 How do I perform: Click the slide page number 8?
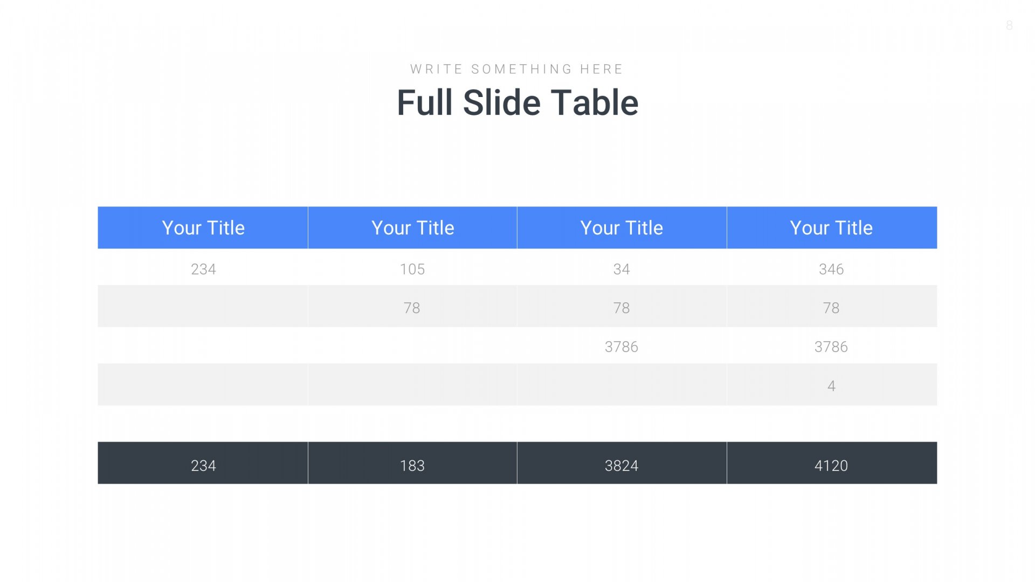(x=1009, y=25)
